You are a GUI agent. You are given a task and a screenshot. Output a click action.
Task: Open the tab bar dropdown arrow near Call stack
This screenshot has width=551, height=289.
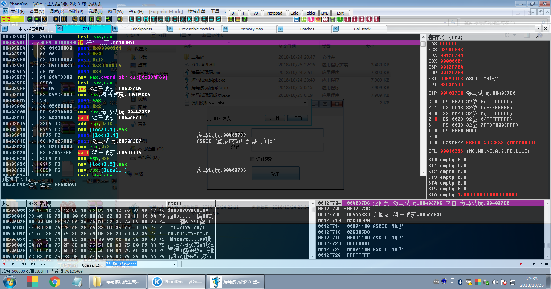tap(538, 28)
